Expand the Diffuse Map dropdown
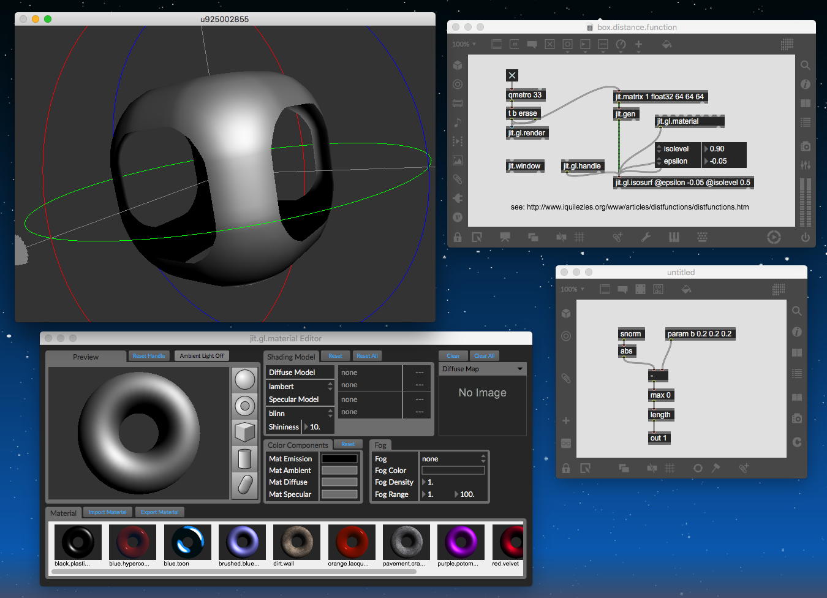Screen dimensions: 827x598 [483, 369]
